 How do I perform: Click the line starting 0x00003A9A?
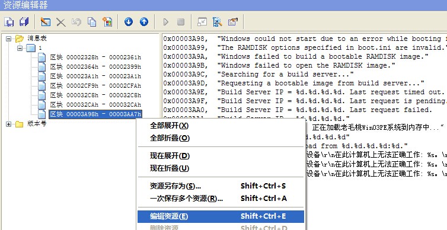tap(296, 56)
